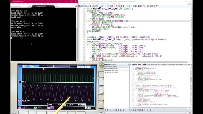This screenshot has width=203, height=114.
Task: Close the COM5 session tab
Action: pos(53,6)
